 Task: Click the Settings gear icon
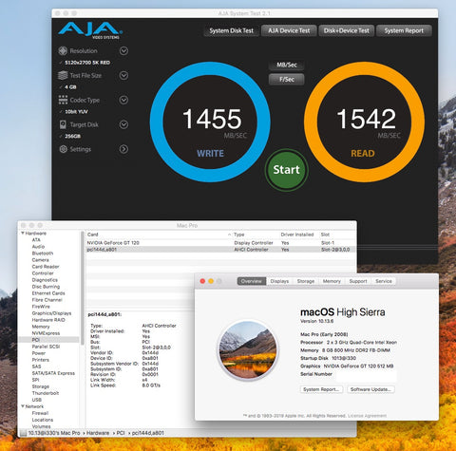[64, 149]
